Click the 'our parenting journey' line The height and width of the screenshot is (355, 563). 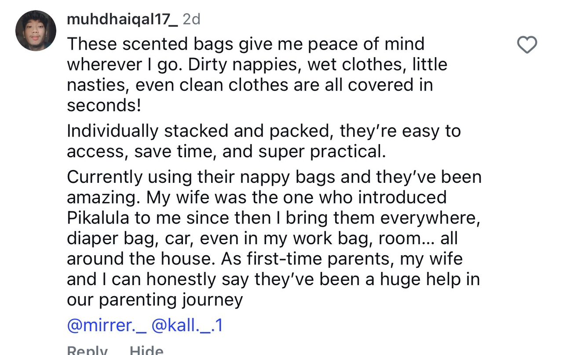pos(155,300)
